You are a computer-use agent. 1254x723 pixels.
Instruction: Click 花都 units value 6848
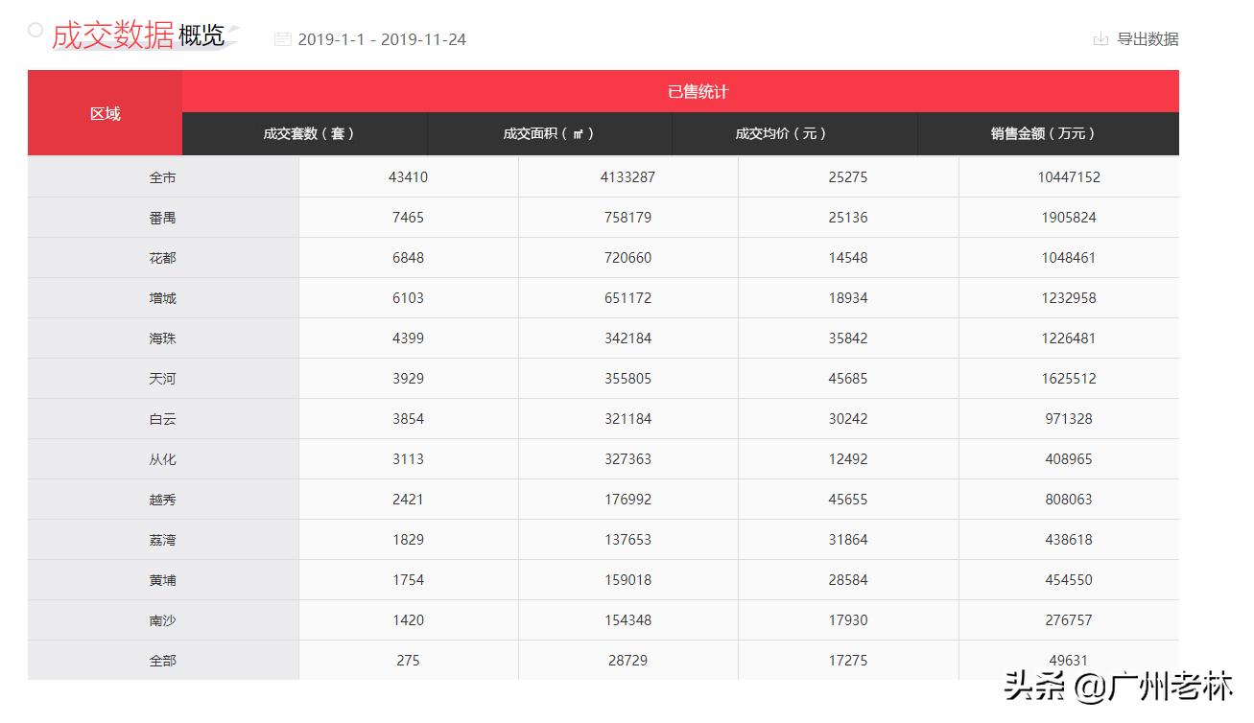pos(409,258)
